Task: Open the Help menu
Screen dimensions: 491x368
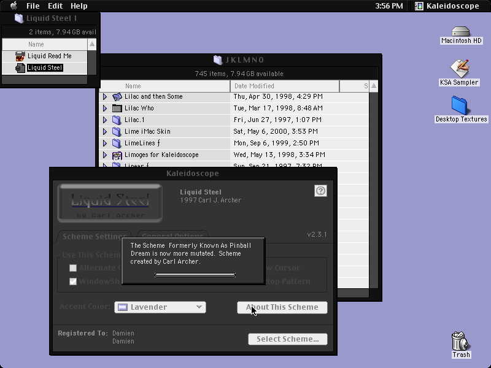Action: pos(79,6)
